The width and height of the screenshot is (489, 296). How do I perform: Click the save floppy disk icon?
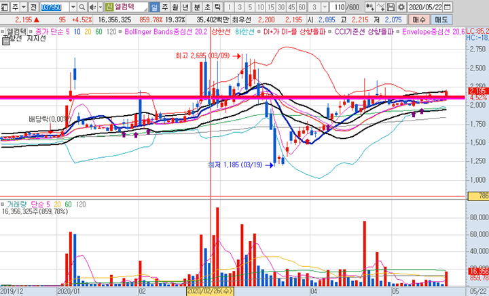(391, 7)
